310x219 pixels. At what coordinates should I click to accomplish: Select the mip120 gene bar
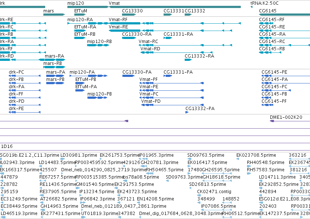tap(88, 7)
